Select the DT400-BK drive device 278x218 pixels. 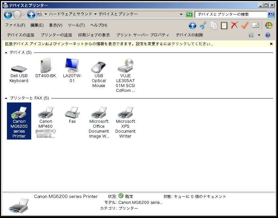46,68
